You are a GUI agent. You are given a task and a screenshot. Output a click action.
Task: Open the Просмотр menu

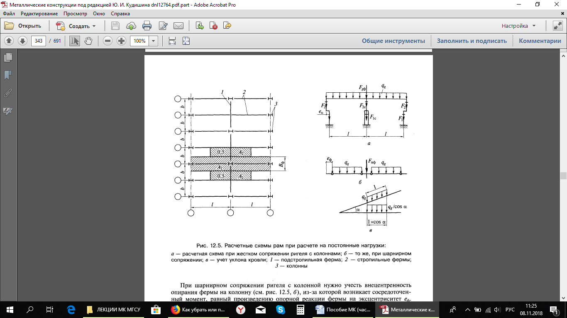(76, 13)
